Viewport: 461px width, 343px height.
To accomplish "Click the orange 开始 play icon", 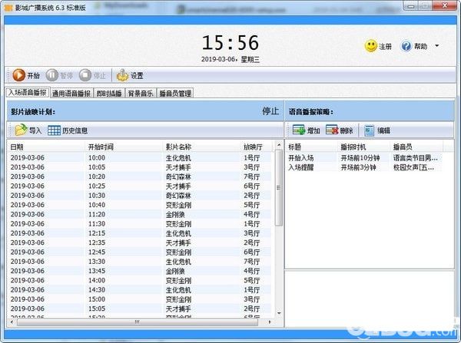I will [x=18, y=75].
